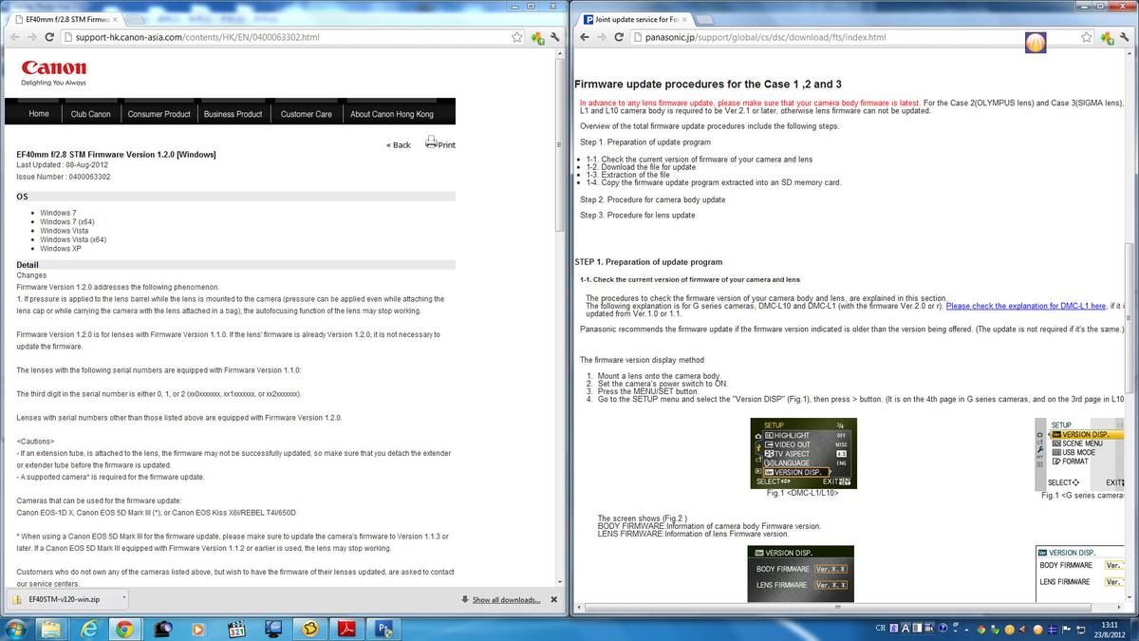Launch Internet Explorer from the taskbar
1139x641 pixels.
click(88, 629)
